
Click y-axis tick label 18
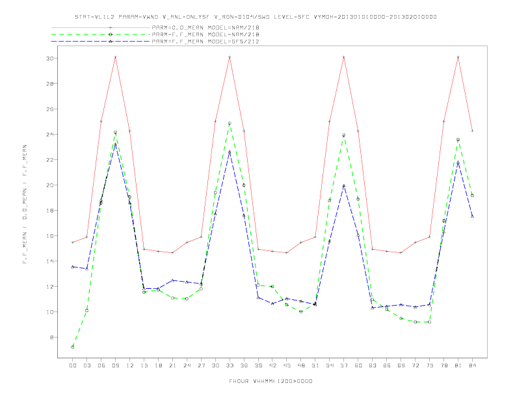(x=50, y=210)
